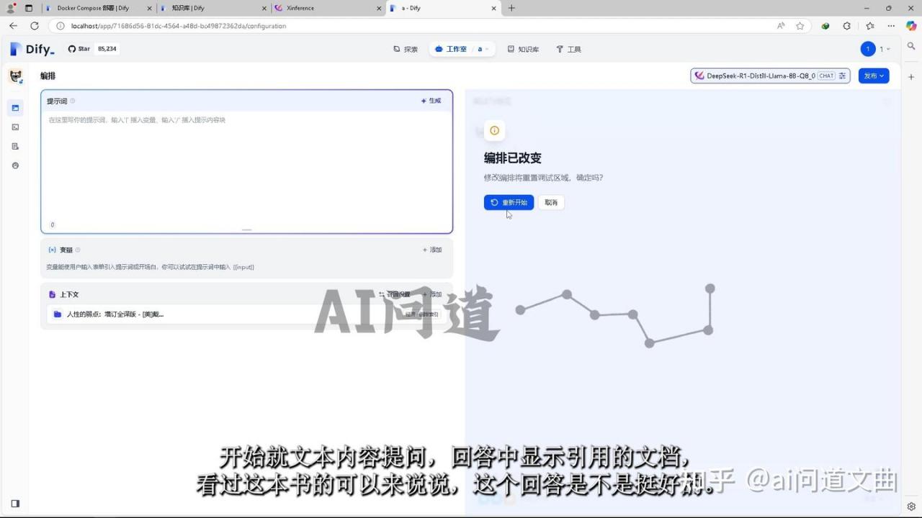Go back to the previous page
922x518 pixels.
pos(13,26)
